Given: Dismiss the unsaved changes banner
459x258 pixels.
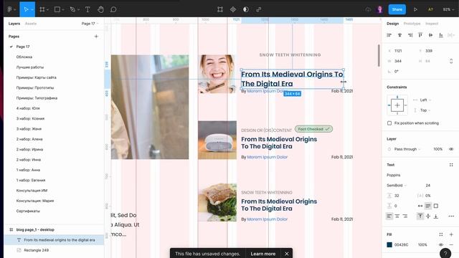Looking at the screenshot, I should pyautogui.click(x=287, y=254).
